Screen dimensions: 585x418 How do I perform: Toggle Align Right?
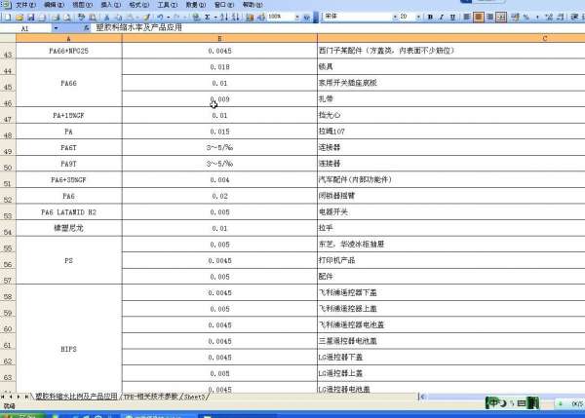(489, 17)
